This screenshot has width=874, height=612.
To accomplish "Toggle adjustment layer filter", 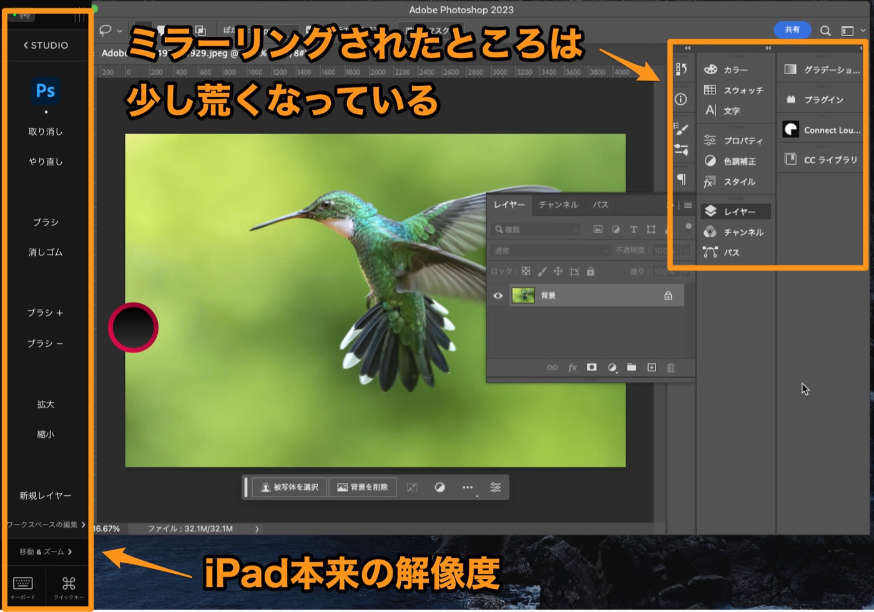I will (x=616, y=230).
